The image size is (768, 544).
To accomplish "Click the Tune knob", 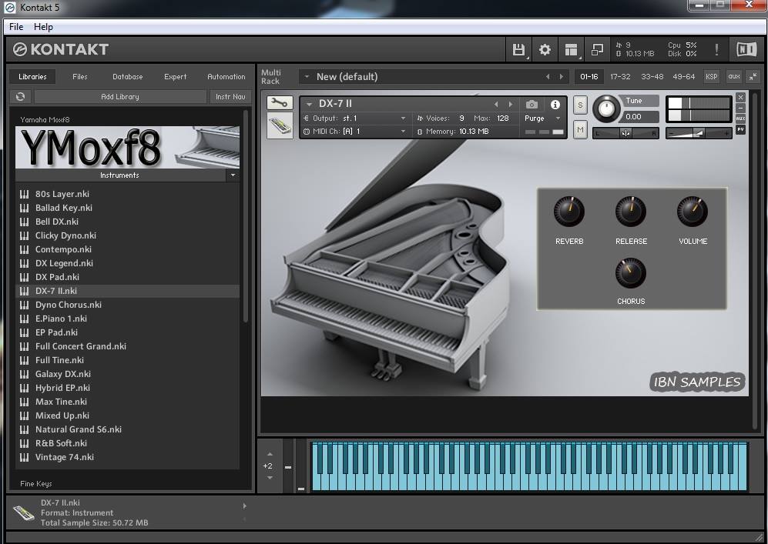I will coord(606,108).
